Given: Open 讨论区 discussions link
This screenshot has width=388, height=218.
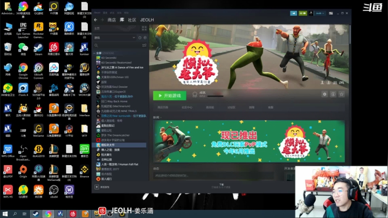Looking at the screenshot, I should click(231, 107).
